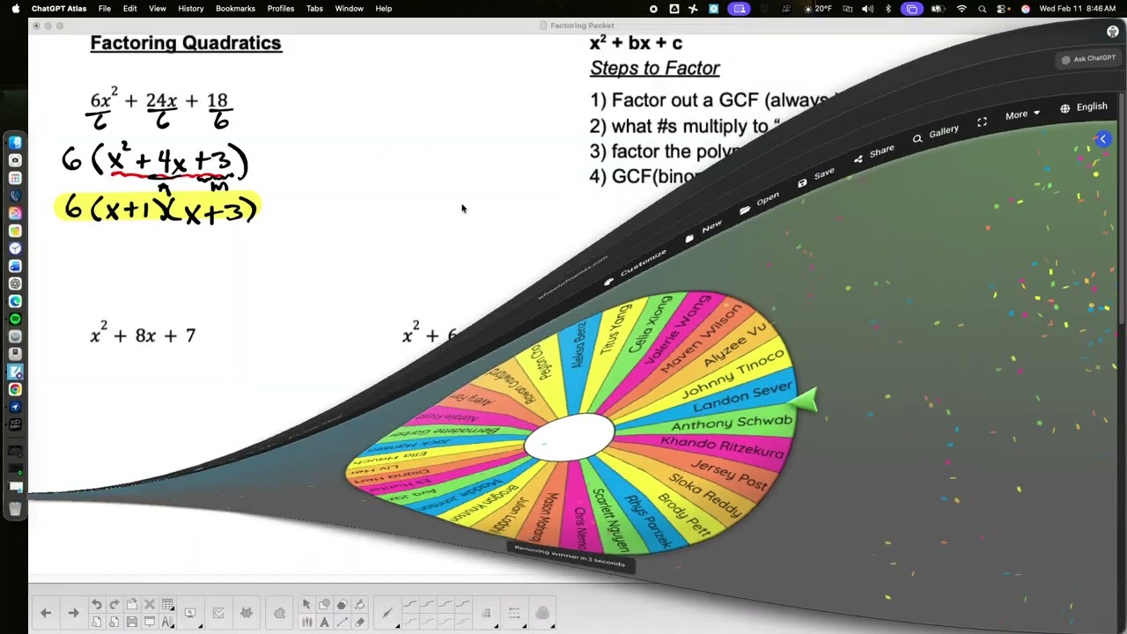
Task: Open the Pens tool dropdown
Action: (387, 613)
